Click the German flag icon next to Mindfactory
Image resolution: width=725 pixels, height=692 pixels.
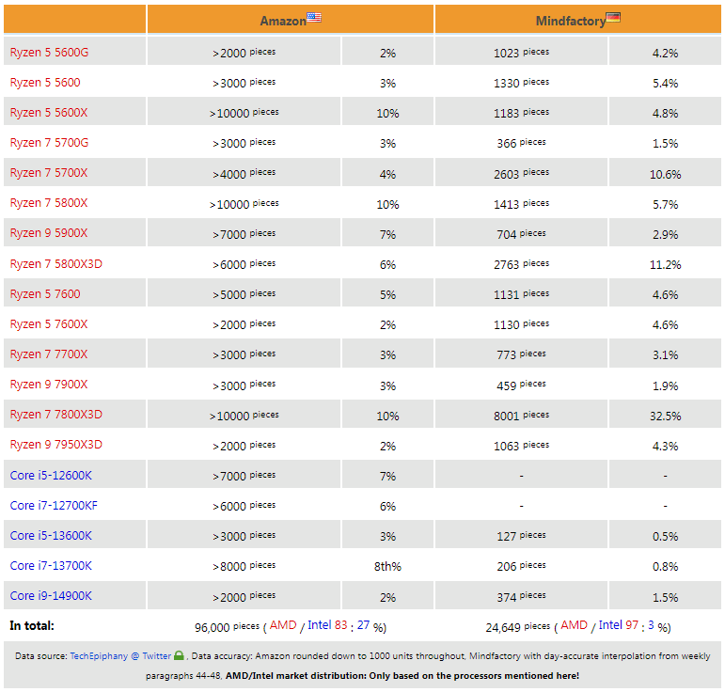[x=613, y=18]
